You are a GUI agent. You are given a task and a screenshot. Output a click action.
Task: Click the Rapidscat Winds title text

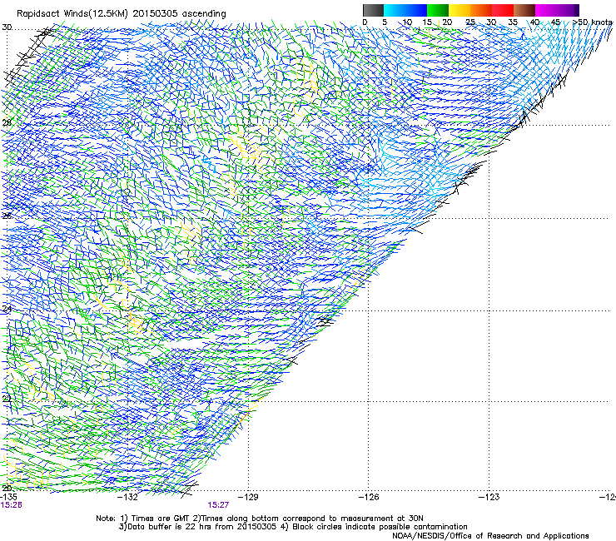coord(121,13)
